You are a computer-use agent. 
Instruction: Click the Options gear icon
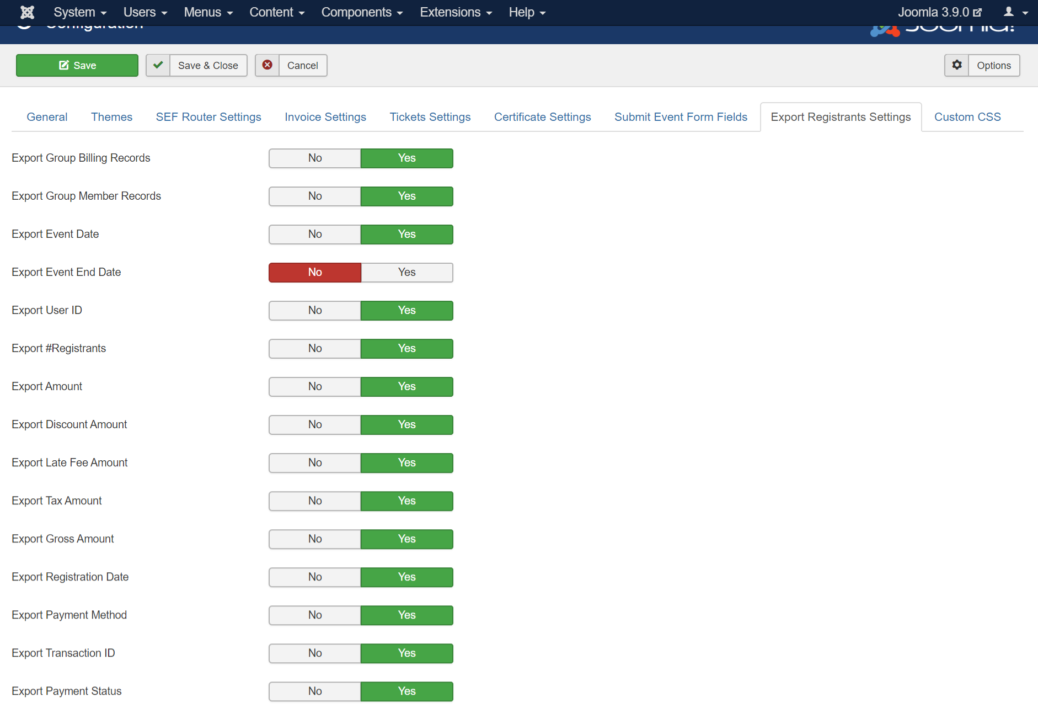coord(957,65)
